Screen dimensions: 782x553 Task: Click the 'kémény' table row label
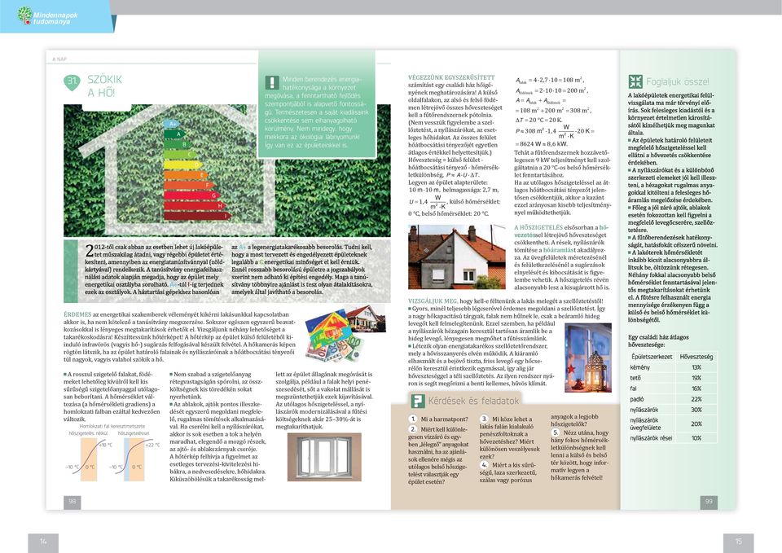[640, 367]
